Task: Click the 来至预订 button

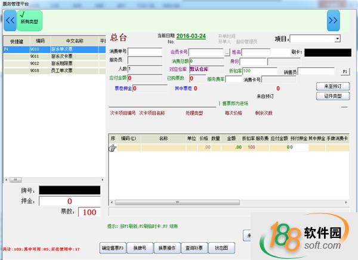Action: (x=332, y=86)
